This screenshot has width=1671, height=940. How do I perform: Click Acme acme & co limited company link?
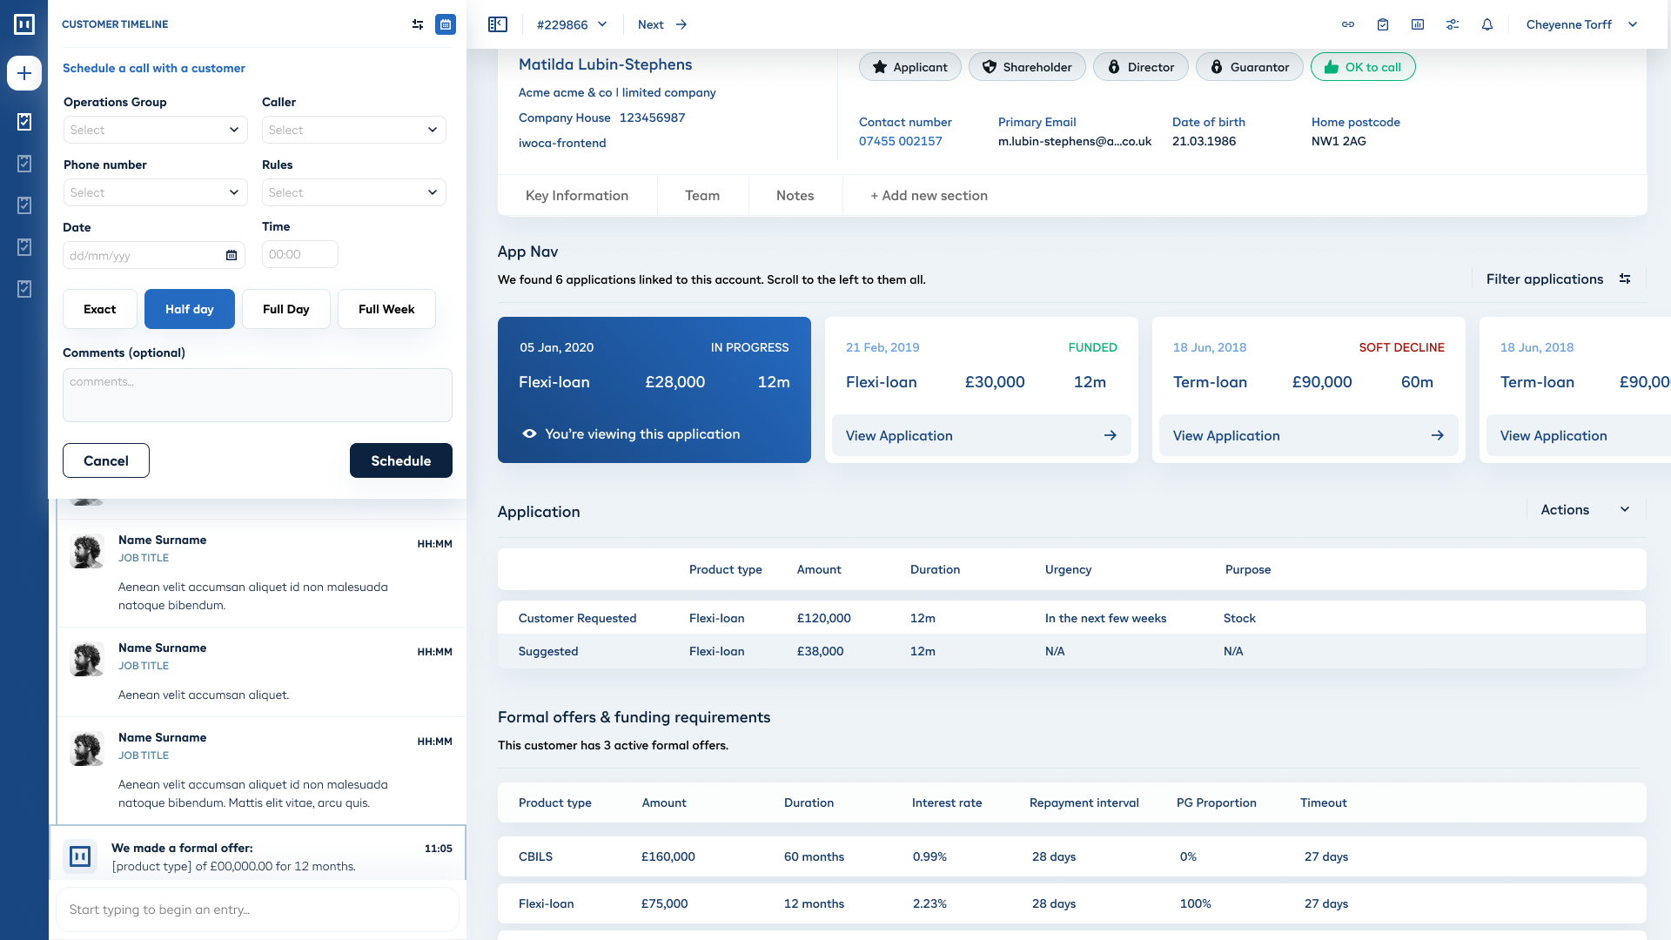[x=617, y=92]
